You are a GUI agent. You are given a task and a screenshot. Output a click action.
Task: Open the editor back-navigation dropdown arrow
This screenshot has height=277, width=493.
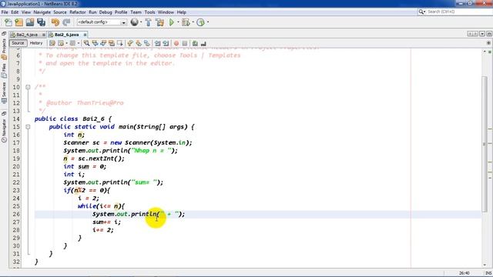[x=67, y=43]
